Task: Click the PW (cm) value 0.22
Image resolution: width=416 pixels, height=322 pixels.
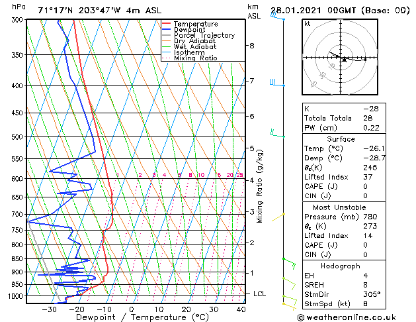Action: (371, 128)
